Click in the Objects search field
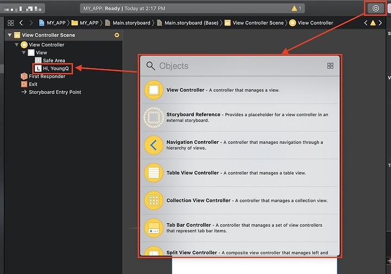391x274 pixels. click(x=239, y=66)
